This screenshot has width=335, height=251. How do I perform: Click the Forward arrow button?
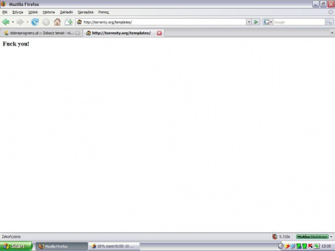[x=20, y=22]
